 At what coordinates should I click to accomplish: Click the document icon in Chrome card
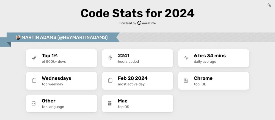[186, 81]
